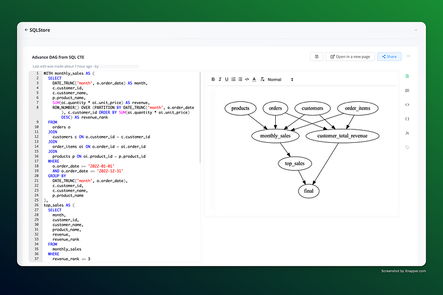
Task: Click the graph/lineage icon in the sidebar
Action: [407, 133]
